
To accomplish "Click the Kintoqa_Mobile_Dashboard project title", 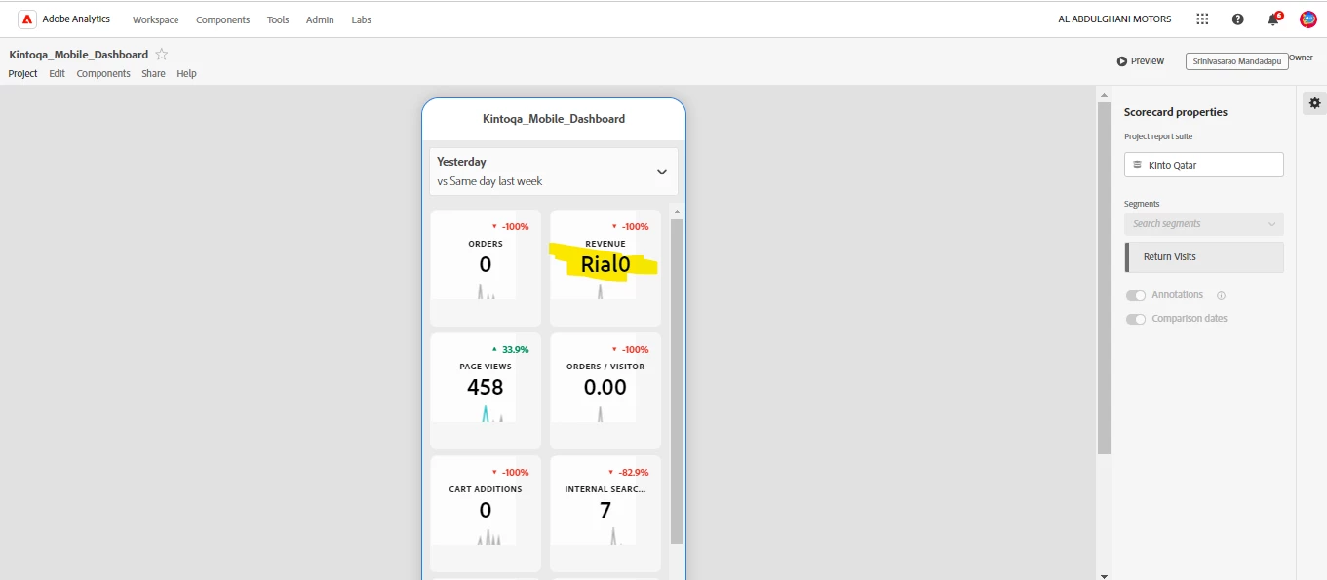I will click(79, 55).
